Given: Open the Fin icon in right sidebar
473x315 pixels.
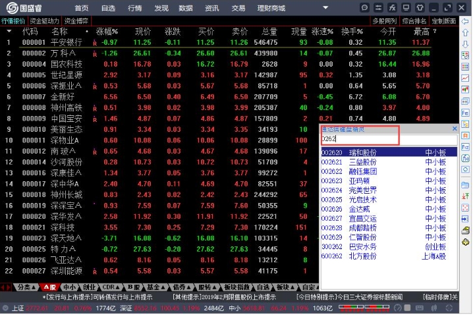Looking at the screenshot, I should click(x=466, y=113).
